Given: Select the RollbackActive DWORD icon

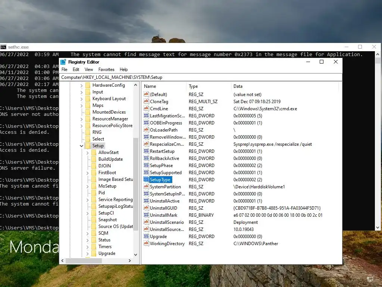Looking at the screenshot, I should pyautogui.click(x=146, y=158).
